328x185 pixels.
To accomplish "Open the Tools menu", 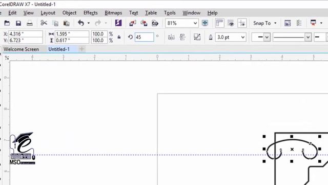I will pyautogui.click(x=170, y=13).
